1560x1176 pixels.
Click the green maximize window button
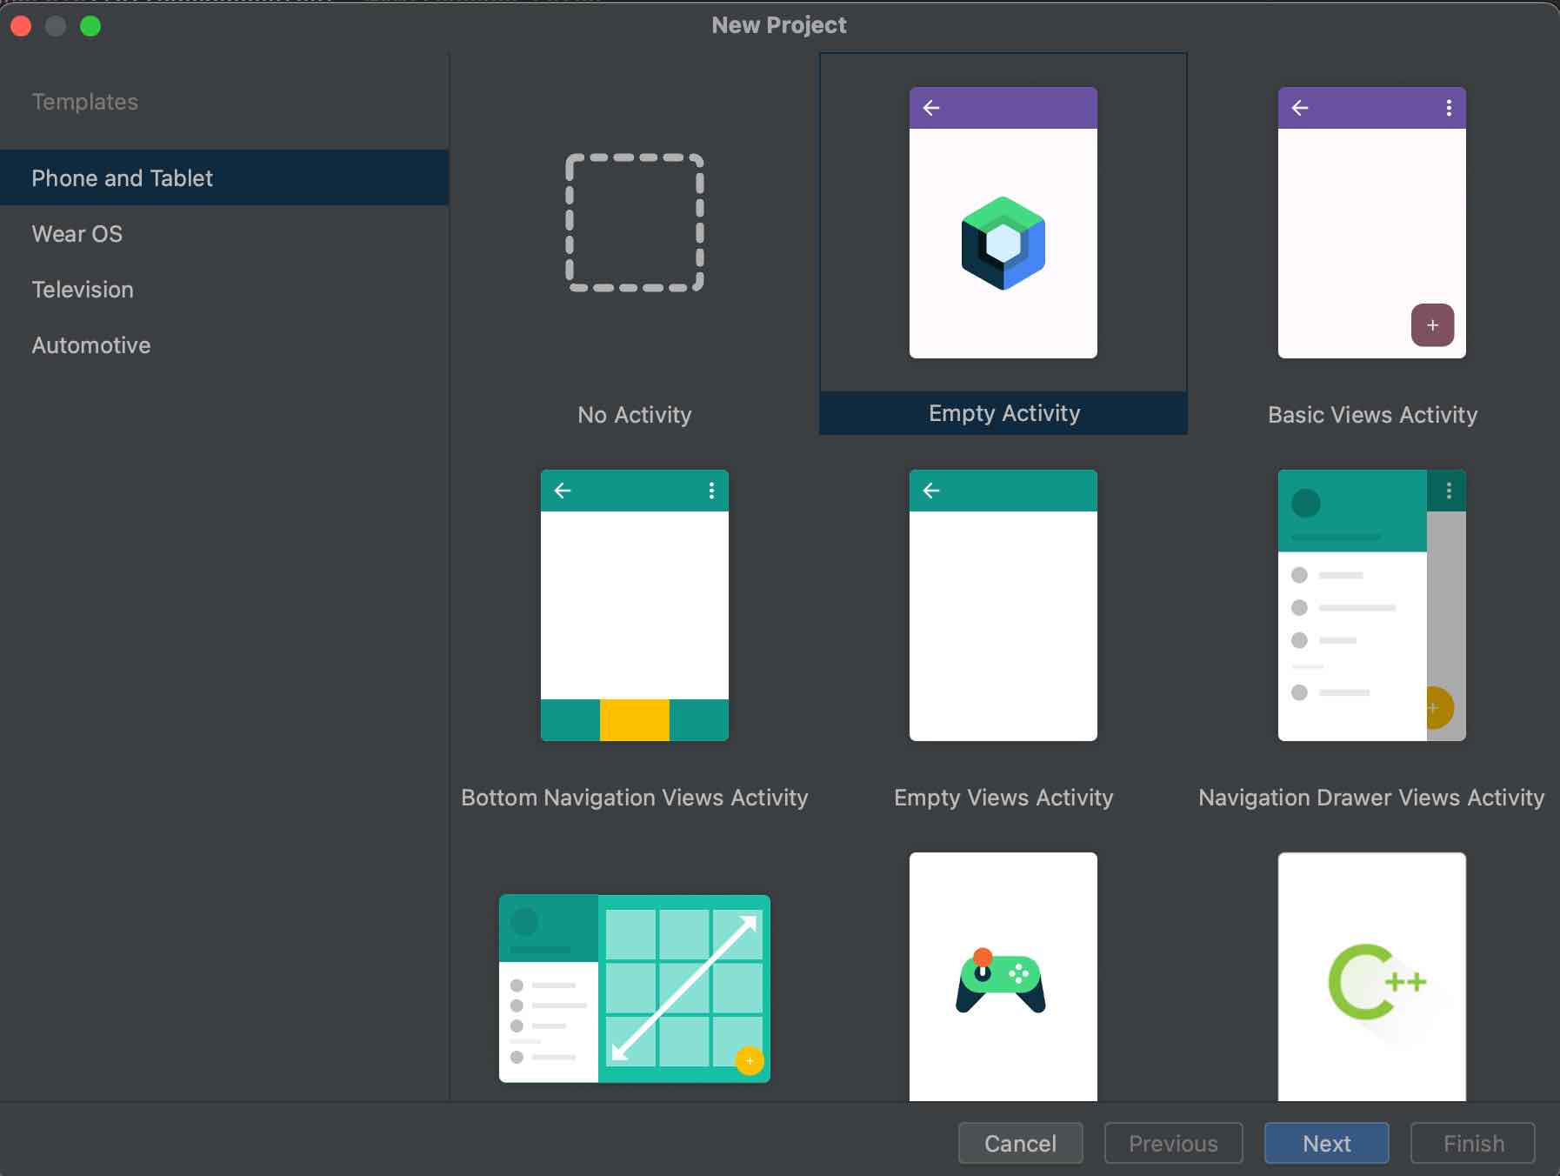point(90,26)
